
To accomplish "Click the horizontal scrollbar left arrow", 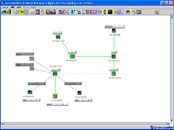I will pos(2,123).
